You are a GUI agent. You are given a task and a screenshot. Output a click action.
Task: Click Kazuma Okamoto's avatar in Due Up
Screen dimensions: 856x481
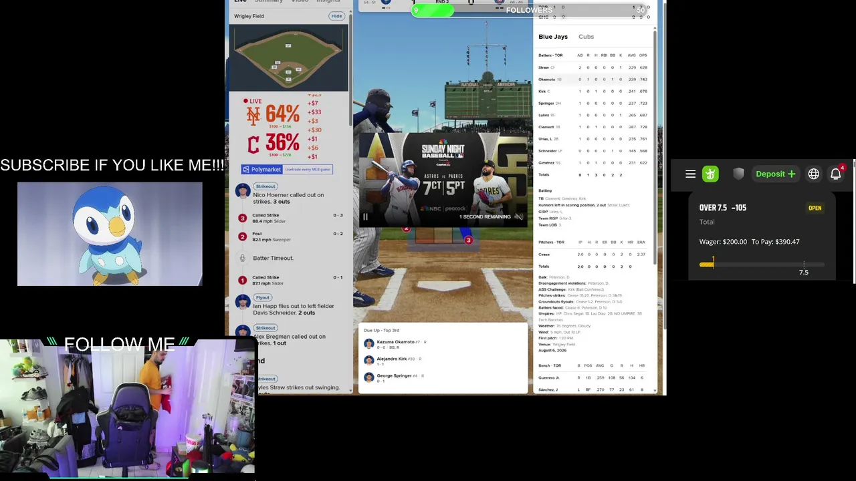click(x=369, y=343)
